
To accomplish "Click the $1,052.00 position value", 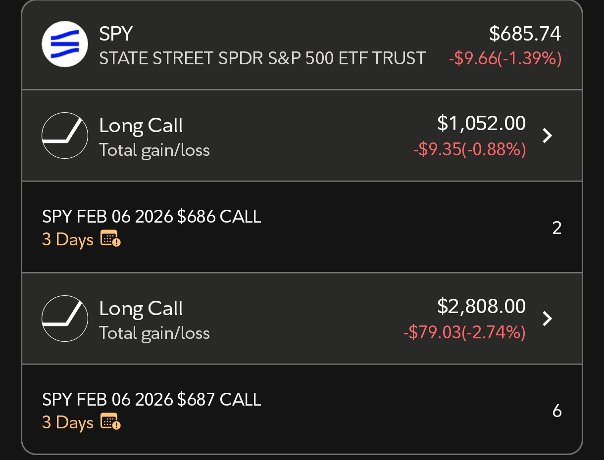I will pos(481,123).
